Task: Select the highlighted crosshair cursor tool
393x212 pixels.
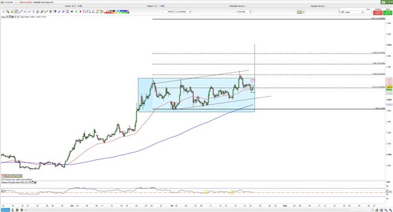Action: click(x=16, y=12)
